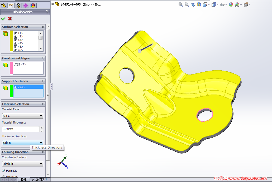
Task: Collapse the Forming Direction section
Action: (43, 152)
